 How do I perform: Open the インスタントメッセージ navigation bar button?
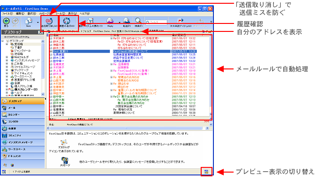pyautogui.click(x=23, y=142)
